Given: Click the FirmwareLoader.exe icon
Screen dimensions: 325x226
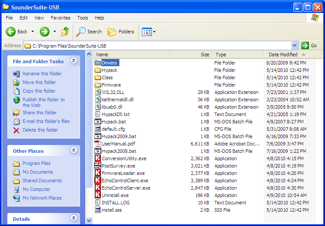Looking at the screenshot, I should tap(98, 173).
